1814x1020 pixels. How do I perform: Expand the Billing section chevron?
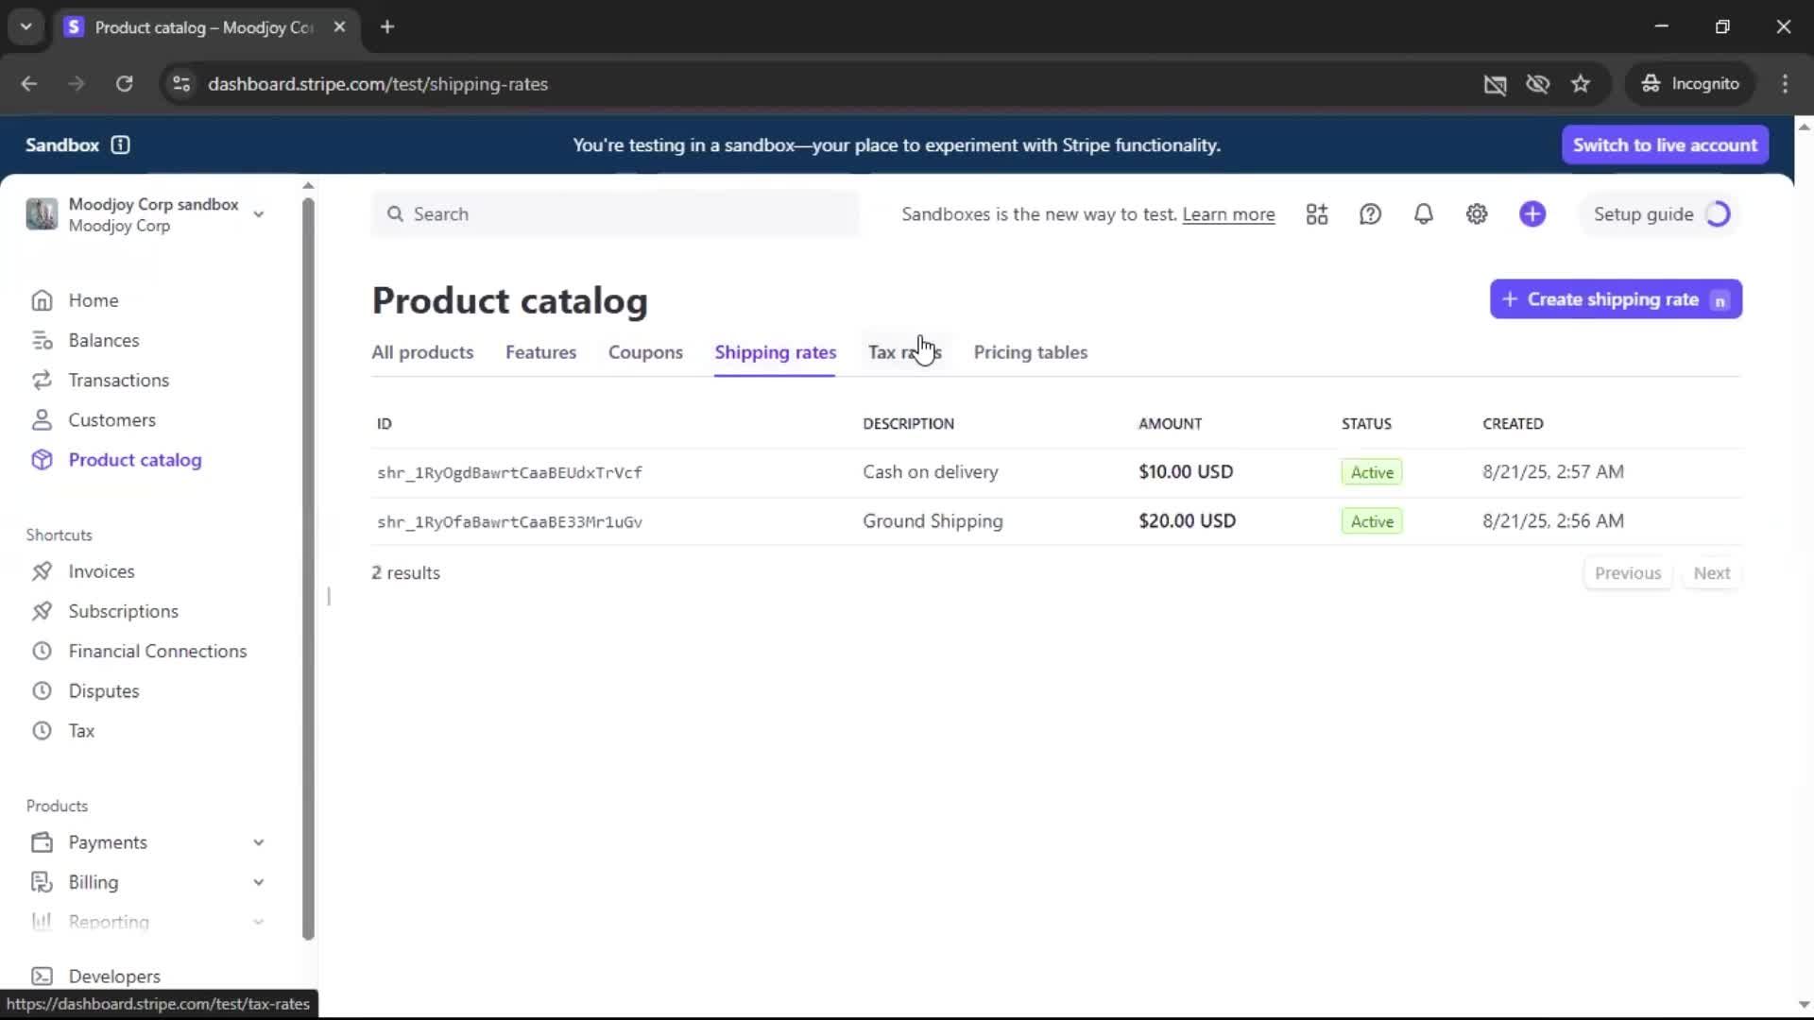[258, 882]
